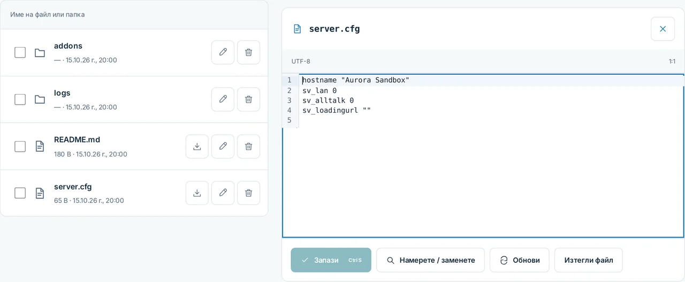Click the README.md document icon
This screenshot has height=282, width=685.
40,146
